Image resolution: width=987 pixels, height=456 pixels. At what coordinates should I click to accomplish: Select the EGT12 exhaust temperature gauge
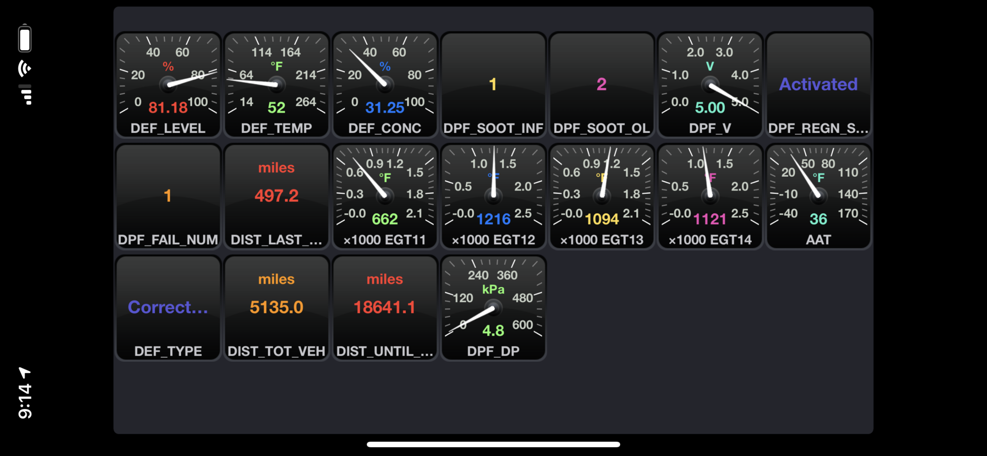(x=493, y=196)
